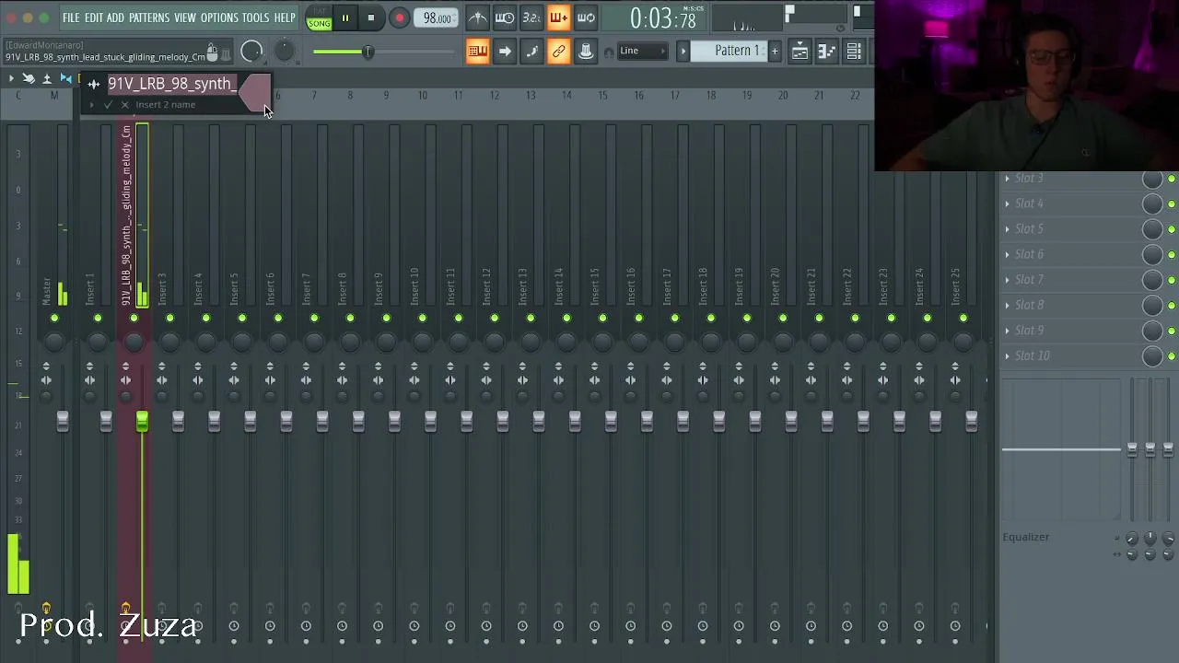The height and width of the screenshot is (663, 1179).
Task: Toggle wait for input before recording
Action: tap(505, 17)
